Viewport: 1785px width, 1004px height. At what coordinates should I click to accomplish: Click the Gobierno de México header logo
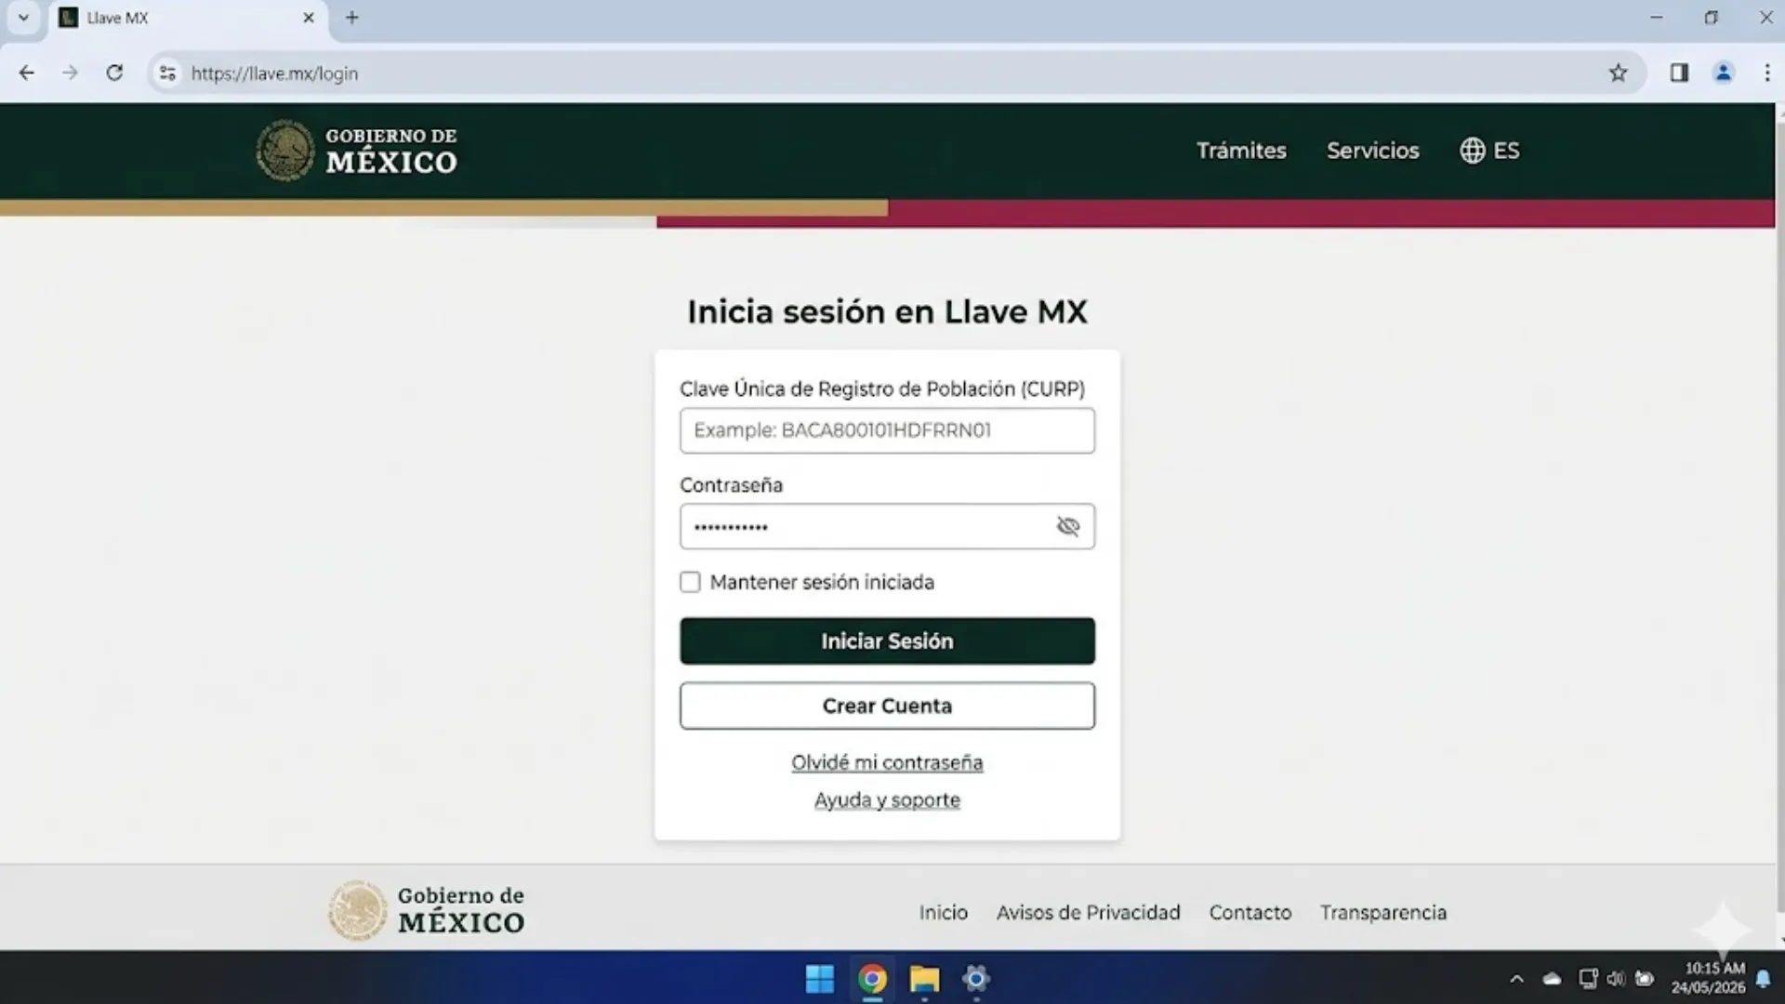pyautogui.click(x=357, y=150)
